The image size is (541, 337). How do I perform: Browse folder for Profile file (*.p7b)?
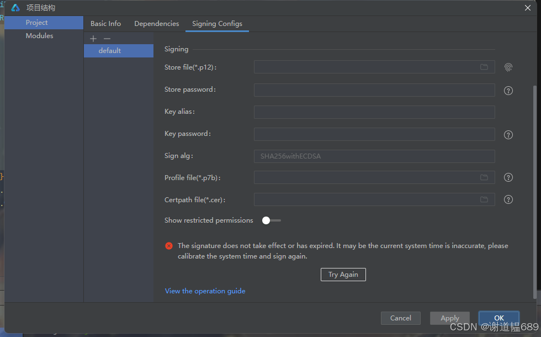click(484, 178)
